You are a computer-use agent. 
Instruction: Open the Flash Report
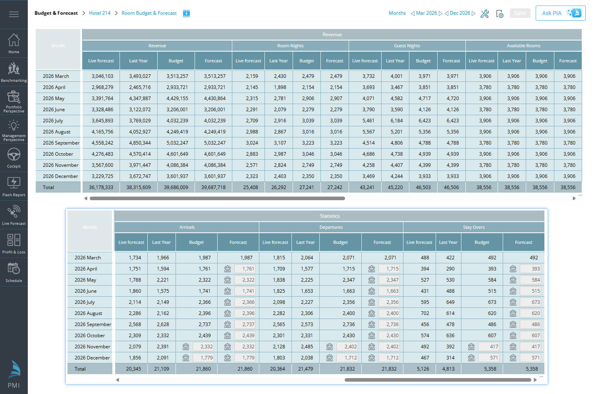pyautogui.click(x=14, y=187)
